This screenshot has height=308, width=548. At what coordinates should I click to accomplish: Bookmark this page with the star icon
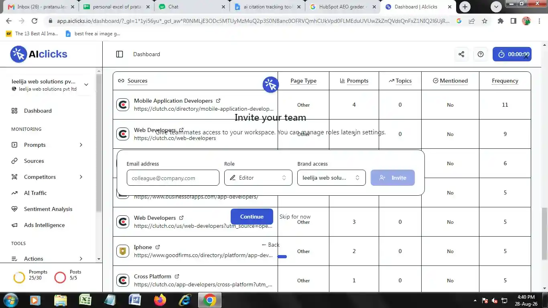(x=485, y=21)
